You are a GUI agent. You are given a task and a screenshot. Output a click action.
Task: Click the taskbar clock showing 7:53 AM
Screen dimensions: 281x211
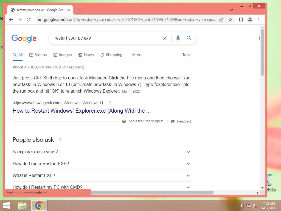[269, 206]
